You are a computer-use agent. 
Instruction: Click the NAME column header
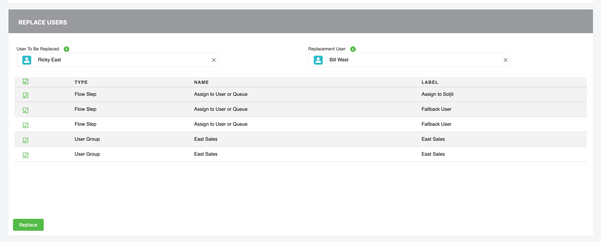click(x=201, y=82)
